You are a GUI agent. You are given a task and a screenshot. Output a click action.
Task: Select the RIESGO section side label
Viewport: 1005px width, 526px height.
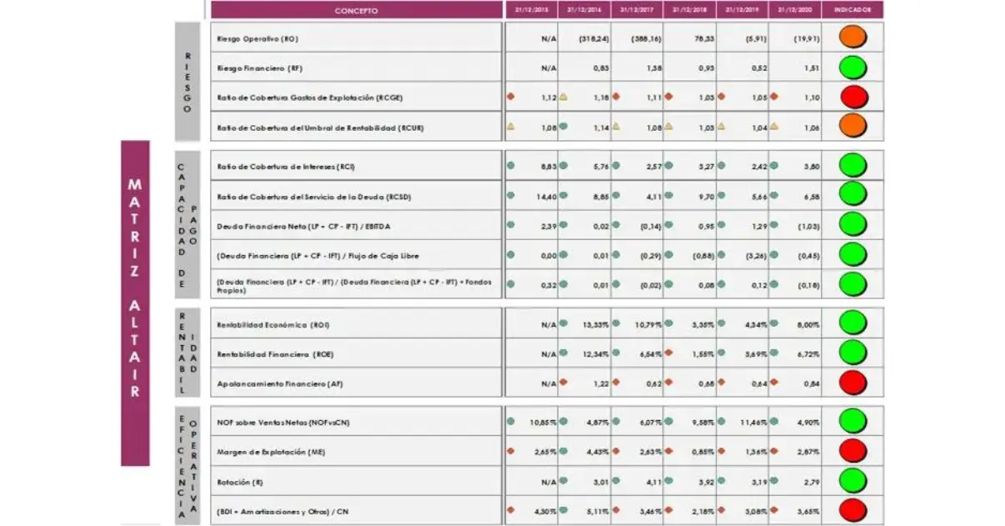[187, 82]
